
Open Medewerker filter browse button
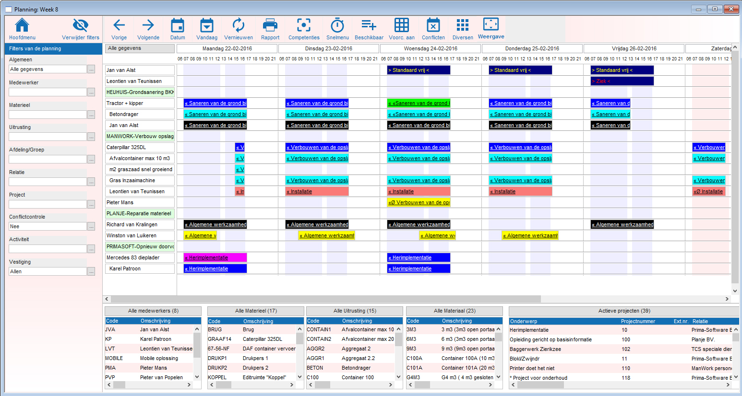coord(91,92)
